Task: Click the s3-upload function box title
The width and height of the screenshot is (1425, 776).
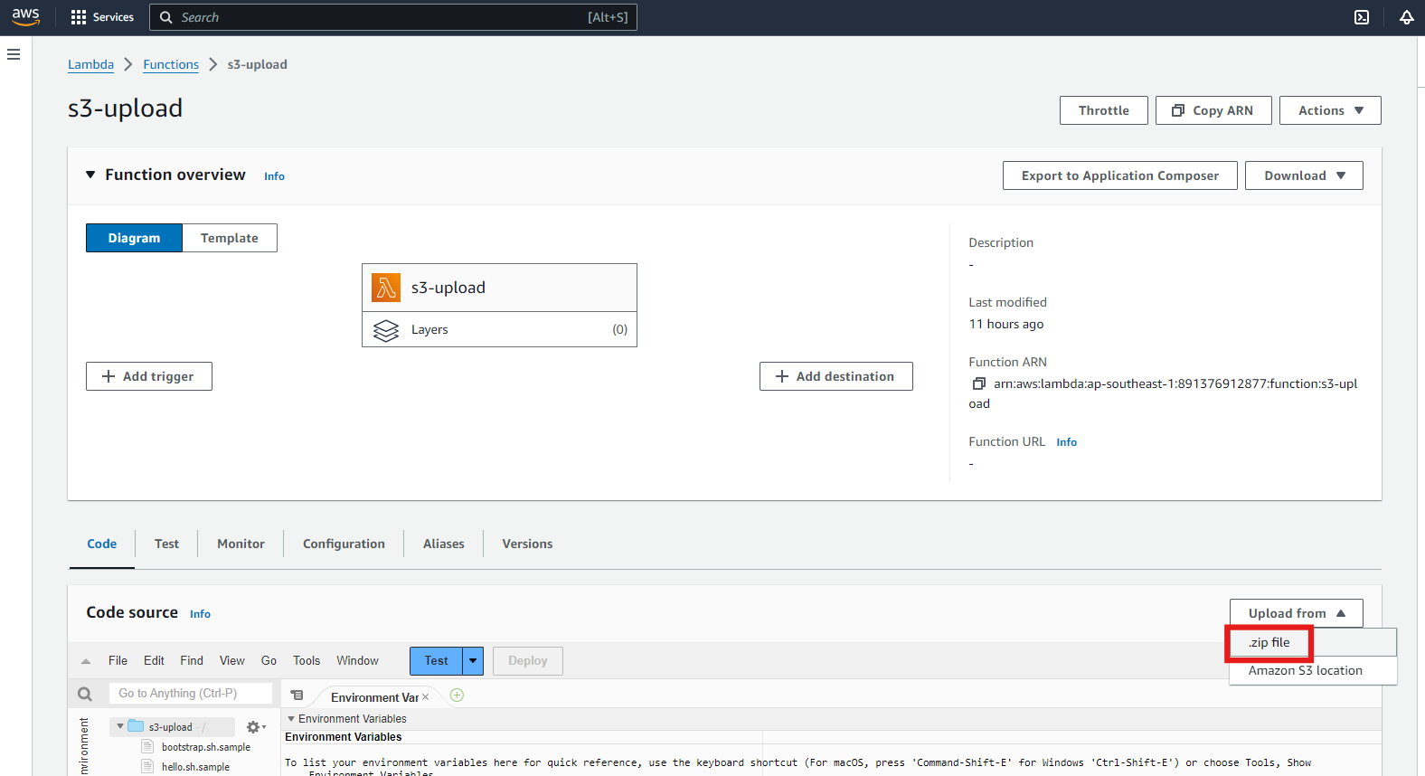Action: (448, 288)
